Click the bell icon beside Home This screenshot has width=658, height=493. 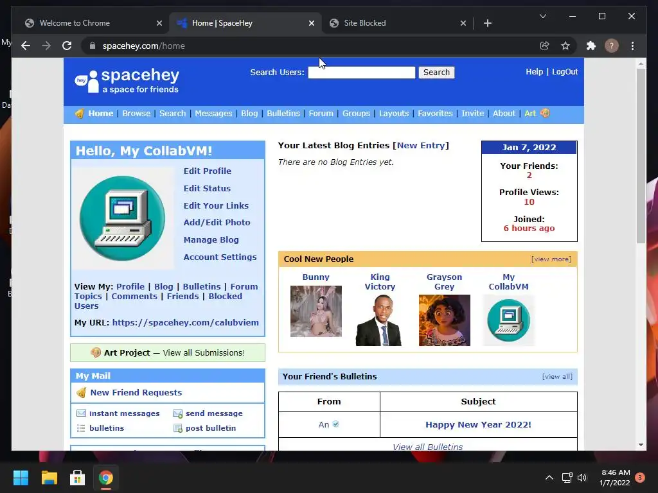pos(79,114)
